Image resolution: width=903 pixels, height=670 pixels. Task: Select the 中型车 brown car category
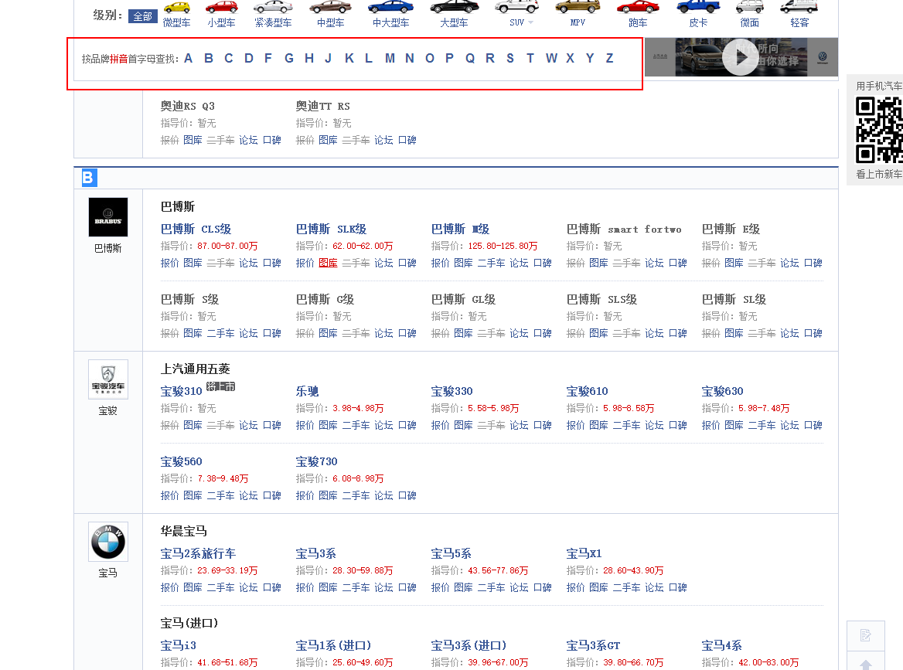(x=331, y=8)
